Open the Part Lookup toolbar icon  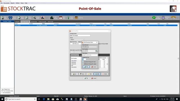[52, 18]
